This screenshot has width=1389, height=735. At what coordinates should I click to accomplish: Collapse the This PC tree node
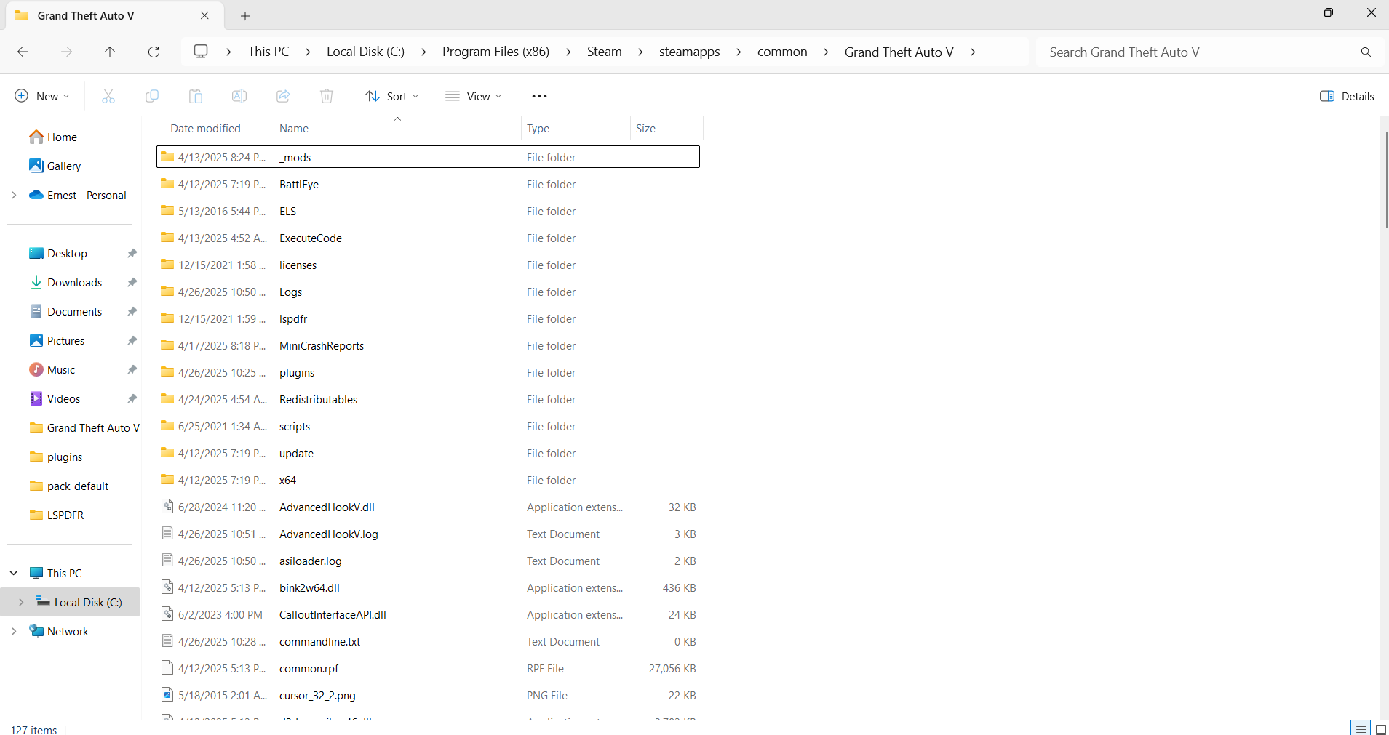coord(14,573)
